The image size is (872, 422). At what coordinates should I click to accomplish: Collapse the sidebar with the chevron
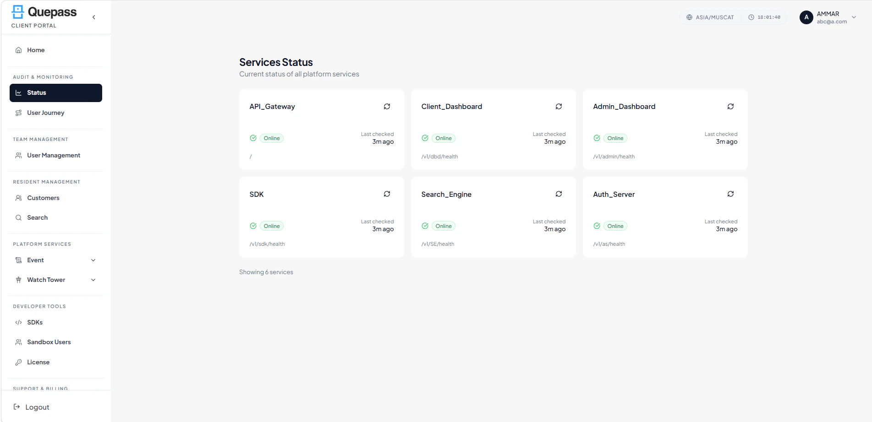click(94, 17)
